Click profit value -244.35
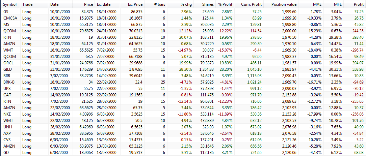Viewport: 366px width, 156px height. coord(357,31)
